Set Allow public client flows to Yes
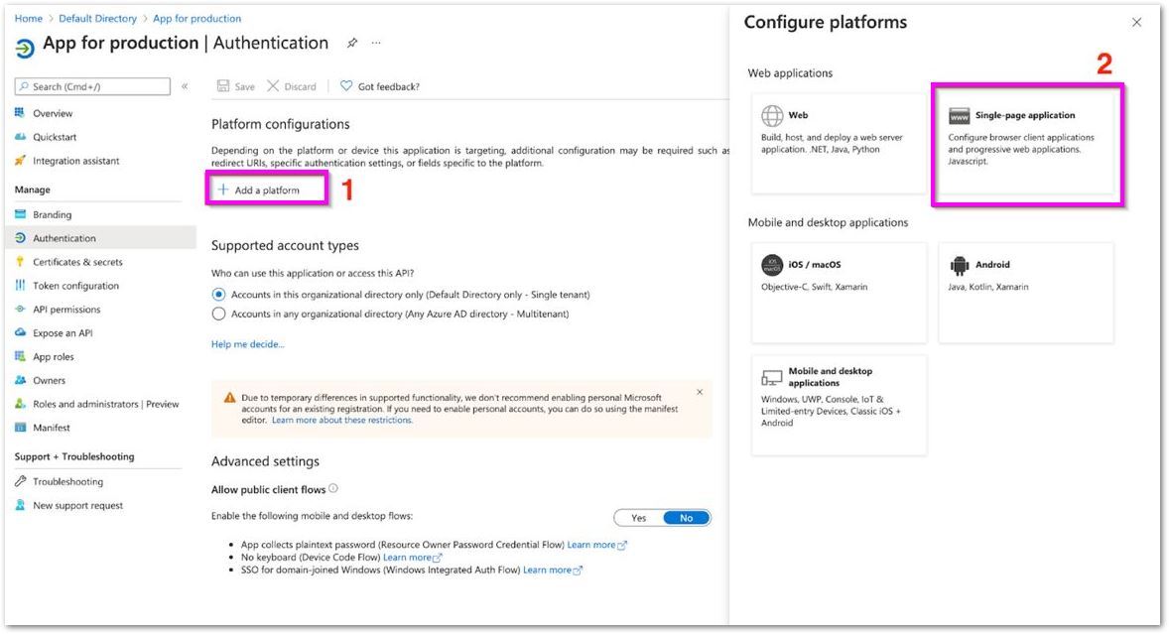1169x634 pixels. (x=638, y=518)
